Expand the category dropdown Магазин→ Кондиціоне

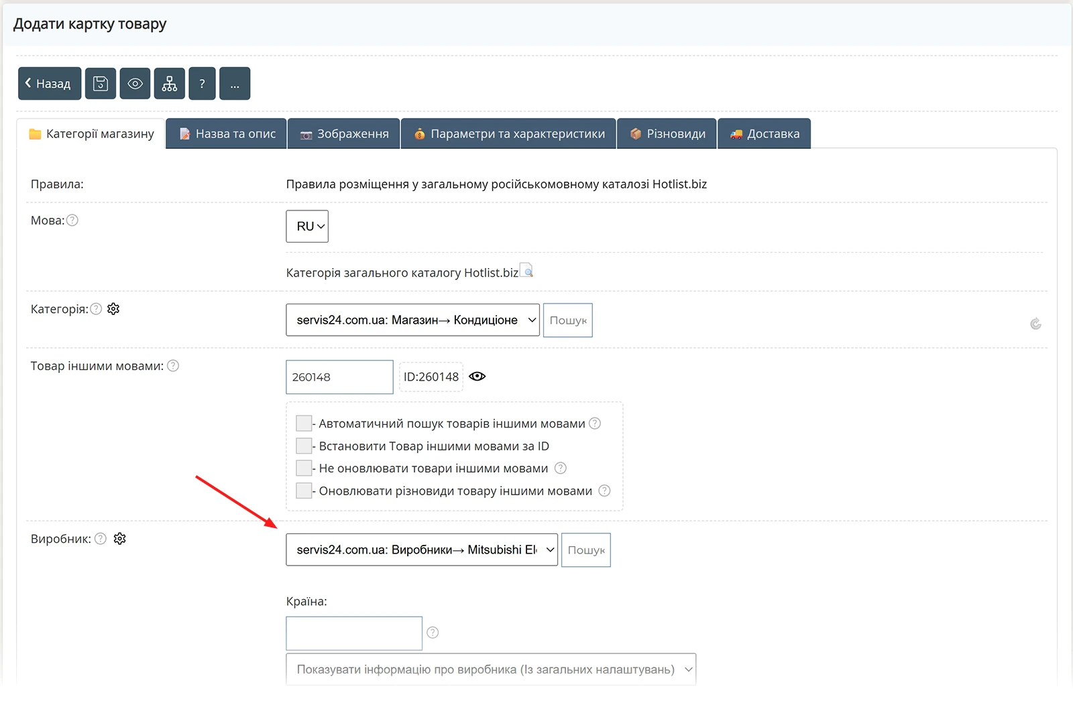[x=413, y=320]
